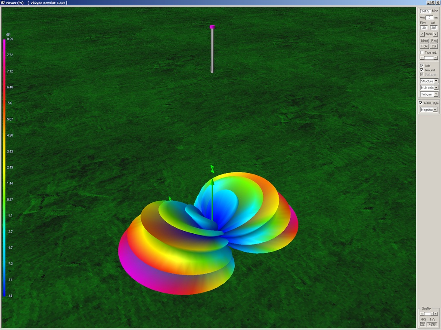
Task: Click the Quality slider left arrow
Action: 422,314
